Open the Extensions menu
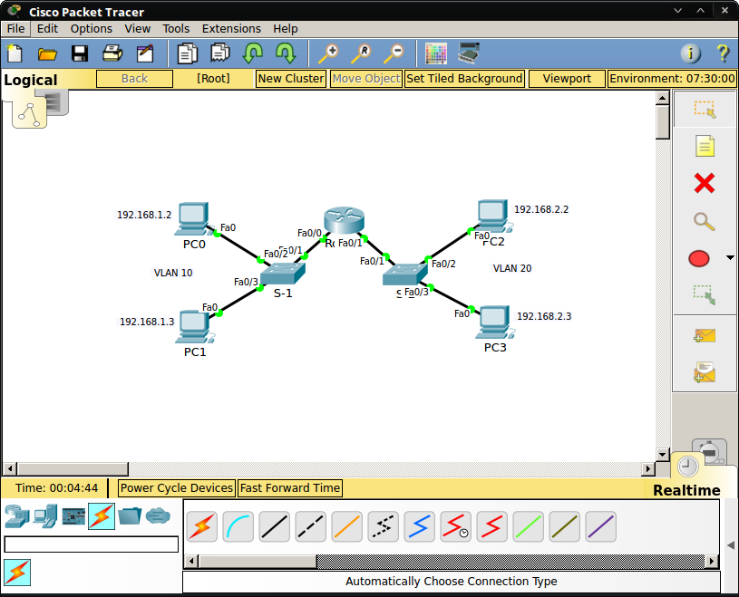 [231, 28]
